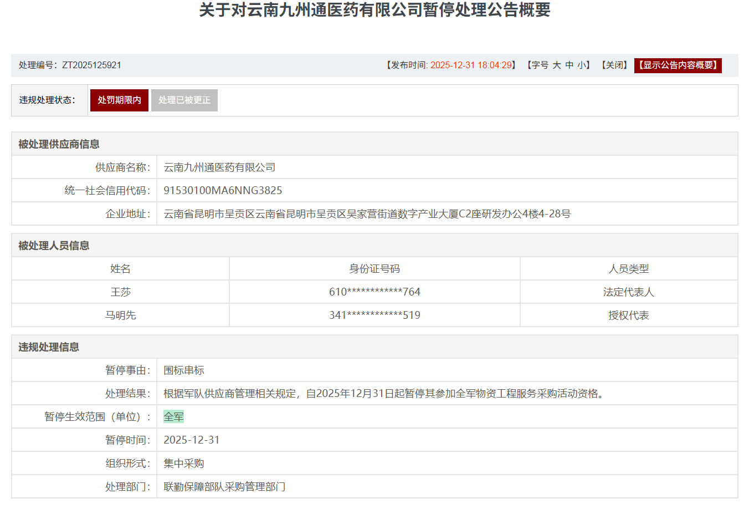749x509 pixels.
Task: Click the 违规处理信息 section header
Action: click(x=49, y=347)
